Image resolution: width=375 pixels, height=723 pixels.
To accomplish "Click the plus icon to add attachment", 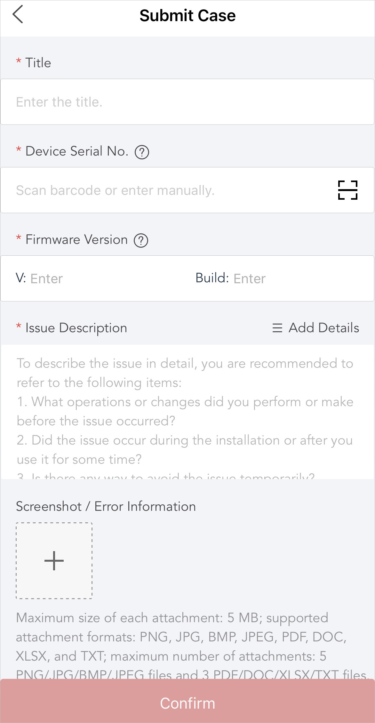I will (x=54, y=561).
